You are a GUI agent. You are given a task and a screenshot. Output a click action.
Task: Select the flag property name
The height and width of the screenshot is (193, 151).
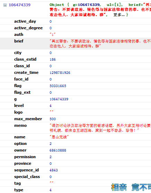point(18,86)
